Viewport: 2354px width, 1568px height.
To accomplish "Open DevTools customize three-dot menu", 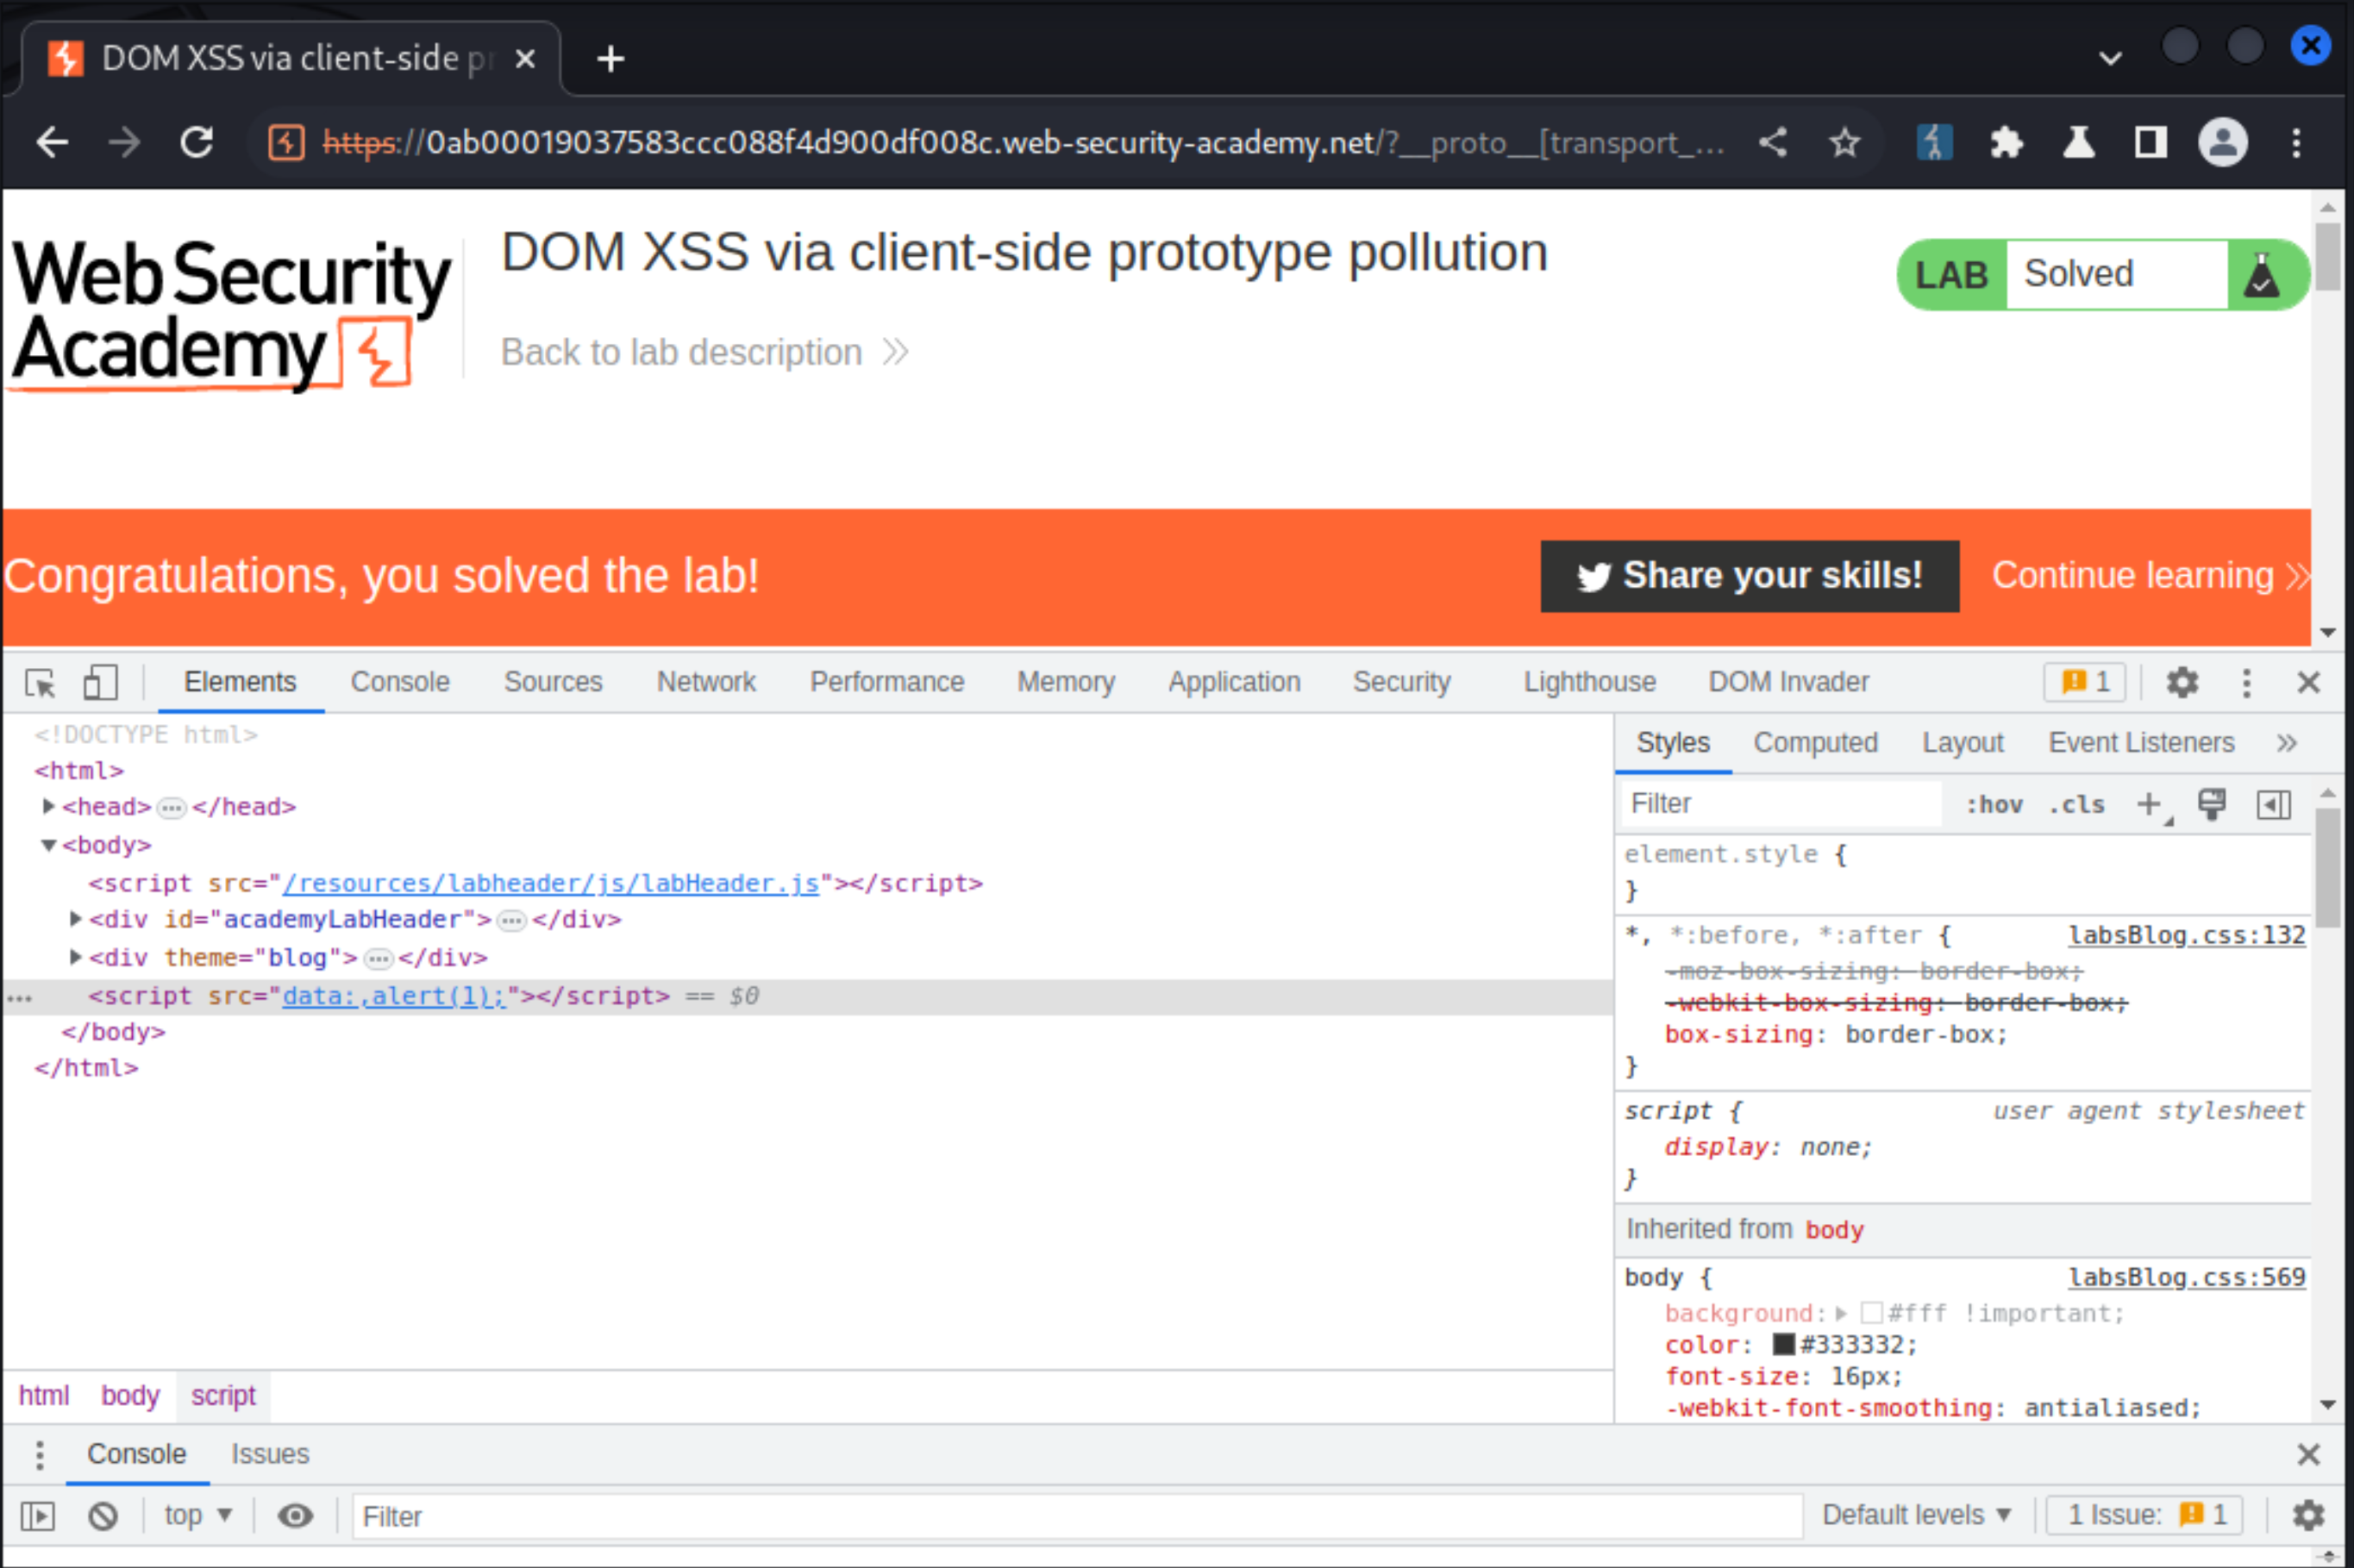I will click(x=2246, y=683).
